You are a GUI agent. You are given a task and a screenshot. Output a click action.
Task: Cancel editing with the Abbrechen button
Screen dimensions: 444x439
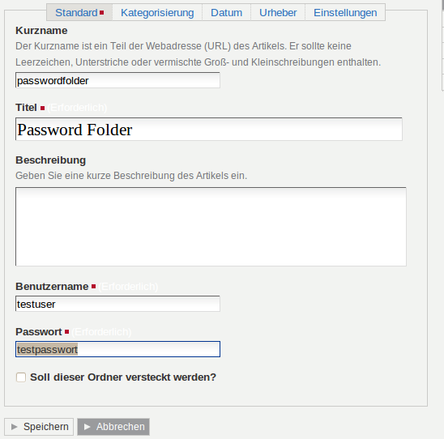[113, 427]
